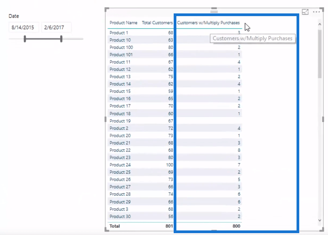Click the scrollbar up arrow

click(x=320, y=24)
